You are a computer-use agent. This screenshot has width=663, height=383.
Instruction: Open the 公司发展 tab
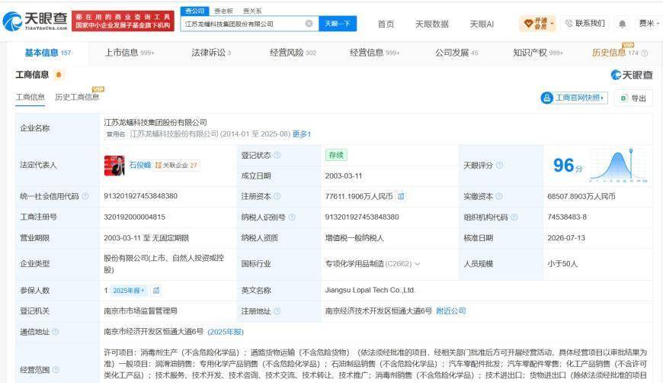click(456, 53)
